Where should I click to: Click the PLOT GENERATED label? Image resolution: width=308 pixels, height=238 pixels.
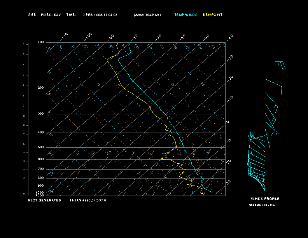[45, 200]
